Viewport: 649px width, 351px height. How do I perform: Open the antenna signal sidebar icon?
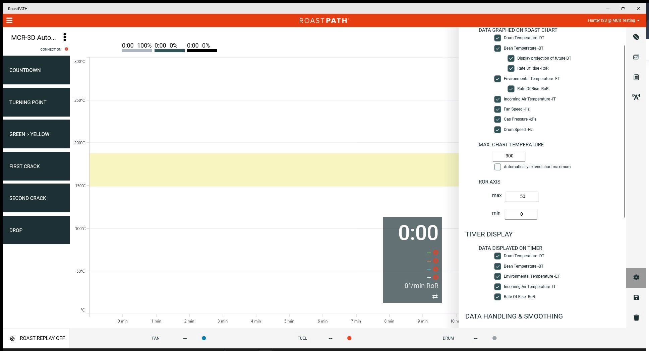click(x=636, y=97)
